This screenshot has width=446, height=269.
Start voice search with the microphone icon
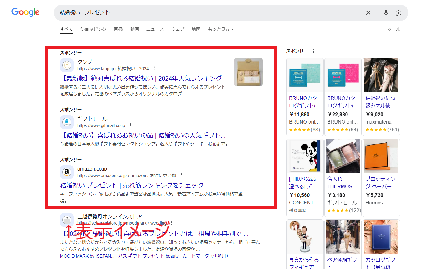pos(386,13)
